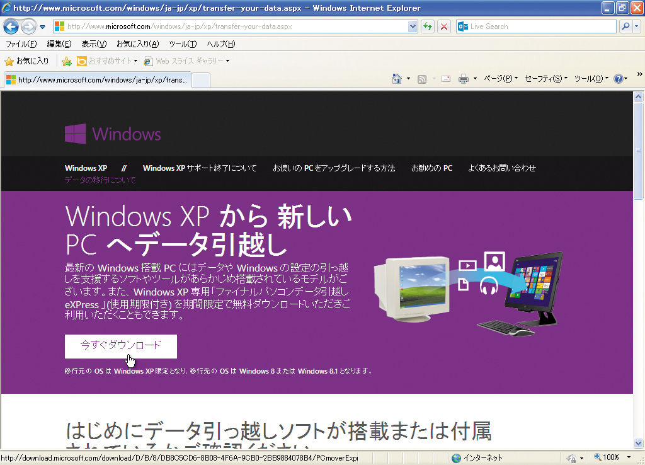Expand the address bar history dropdown
This screenshot has height=465, width=645.
tap(413, 26)
